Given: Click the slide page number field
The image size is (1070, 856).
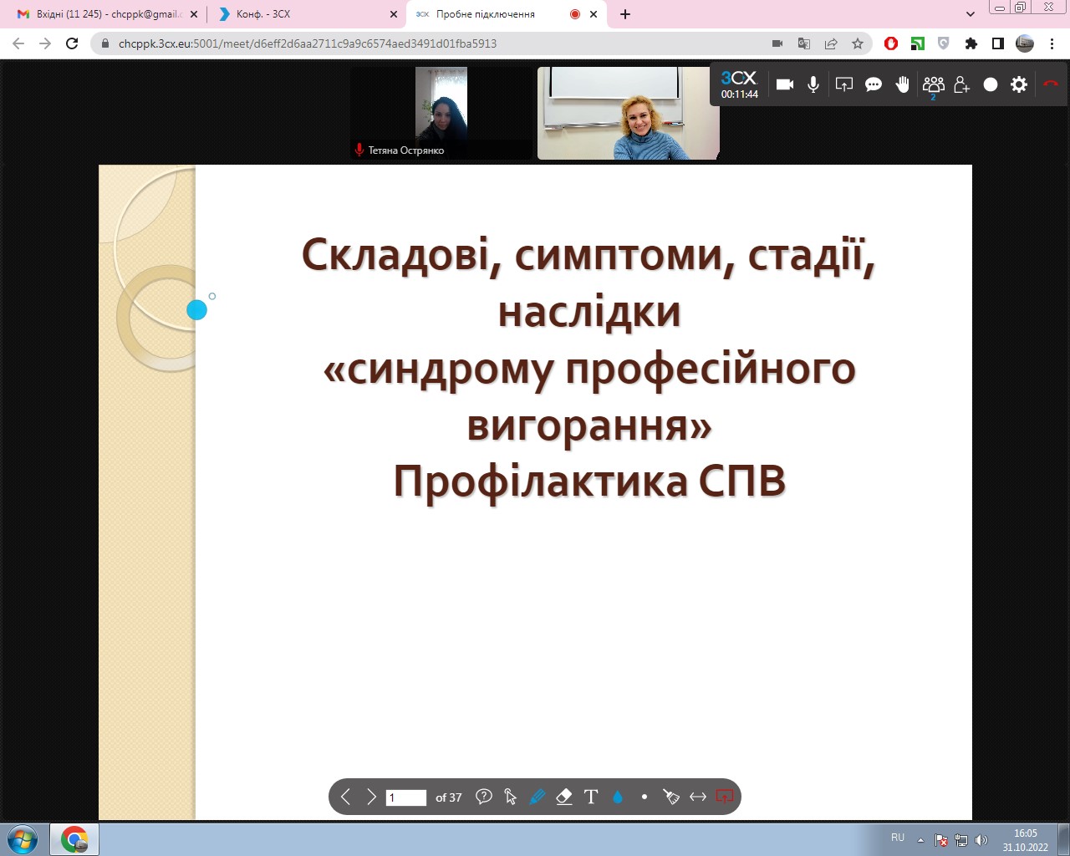Looking at the screenshot, I should (x=406, y=797).
